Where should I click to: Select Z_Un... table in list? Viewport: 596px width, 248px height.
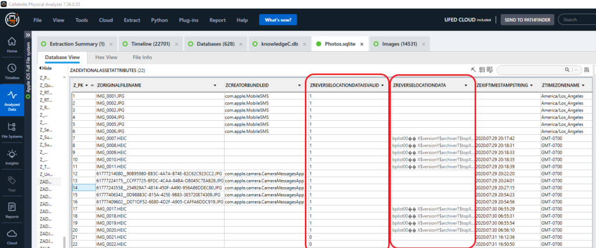pos(47,174)
